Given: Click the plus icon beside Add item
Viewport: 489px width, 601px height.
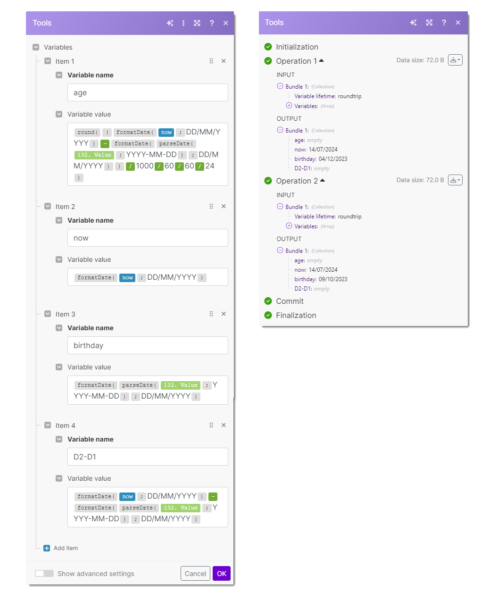Looking at the screenshot, I should pos(47,548).
